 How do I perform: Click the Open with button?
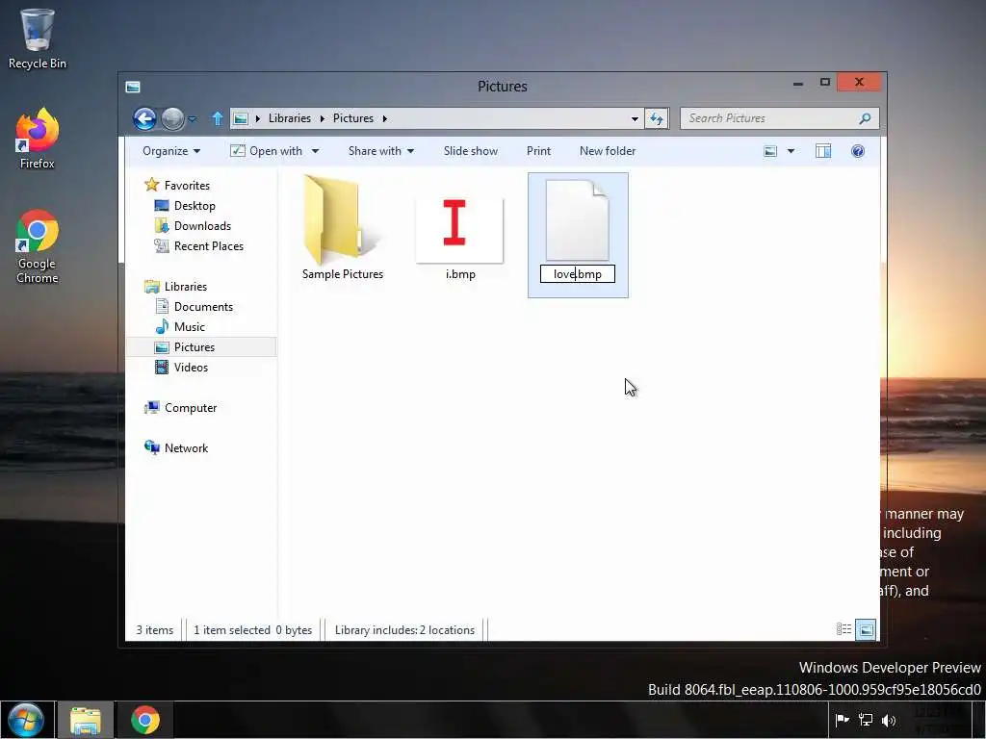click(266, 151)
